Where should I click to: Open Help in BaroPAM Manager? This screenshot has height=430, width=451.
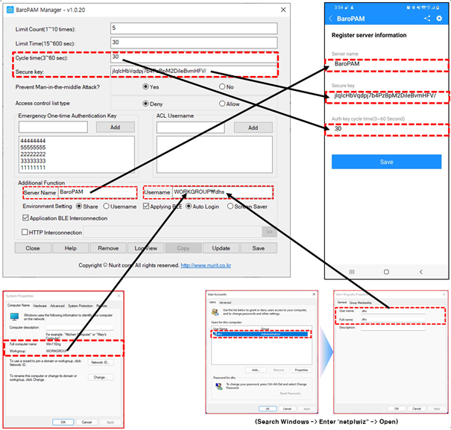pyautogui.click(x=71, y=248)
